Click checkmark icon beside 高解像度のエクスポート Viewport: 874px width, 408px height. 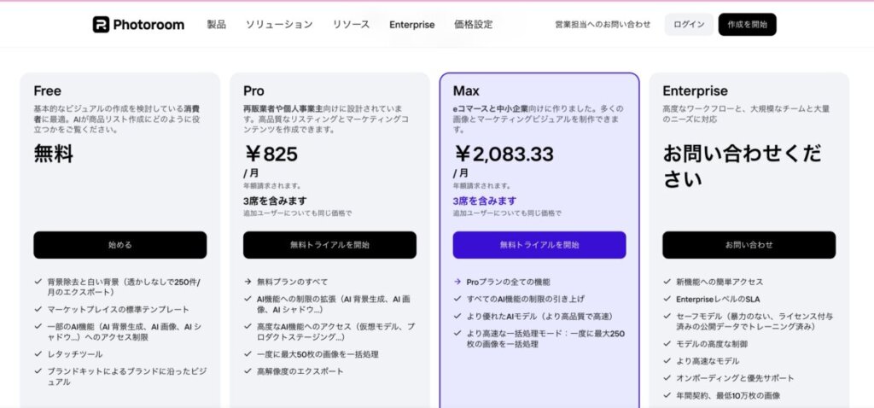248,371
